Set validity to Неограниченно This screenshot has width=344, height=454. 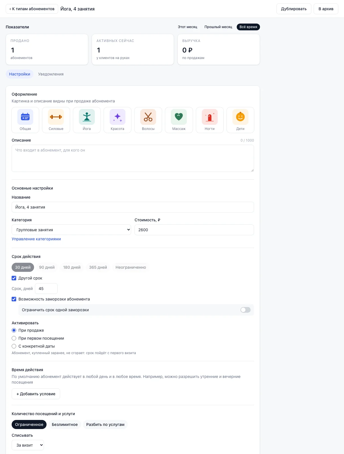pyautogui.click(x=131, y=267)
